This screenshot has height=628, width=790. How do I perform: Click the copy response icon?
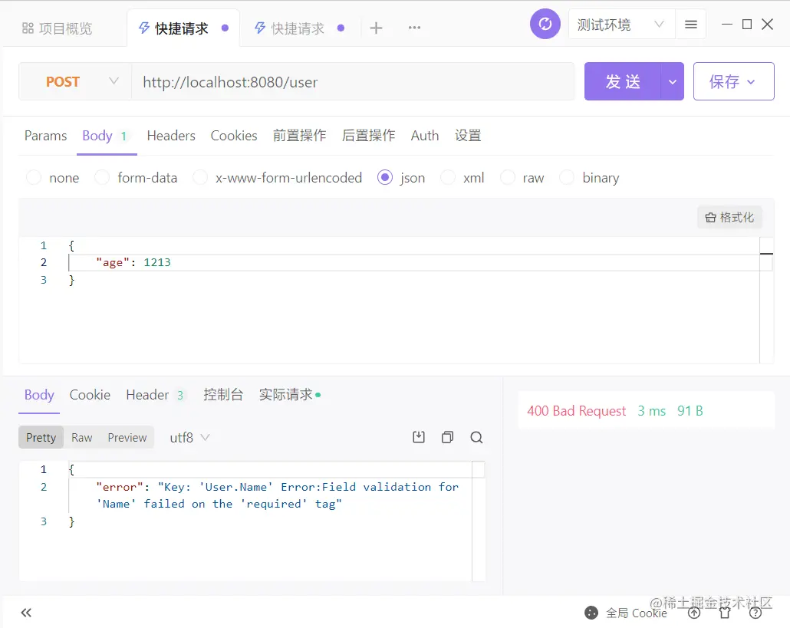tap(447, 437)
